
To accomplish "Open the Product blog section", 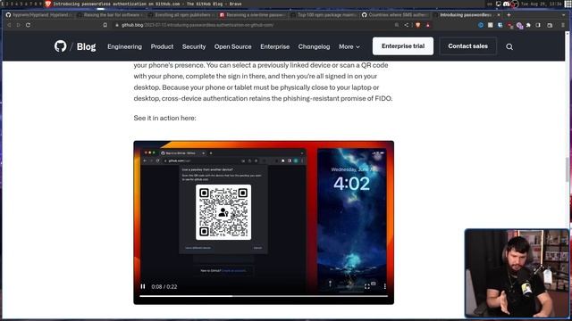I will (x=162, y=46).
